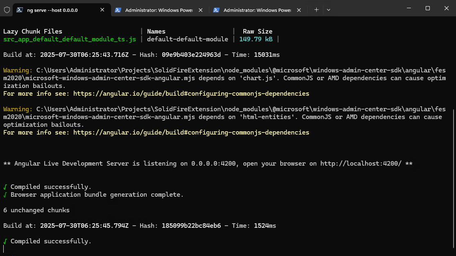Click the 'Angular Live Development Server' text
The image size is (456, 256).
[x=72, y=164]
